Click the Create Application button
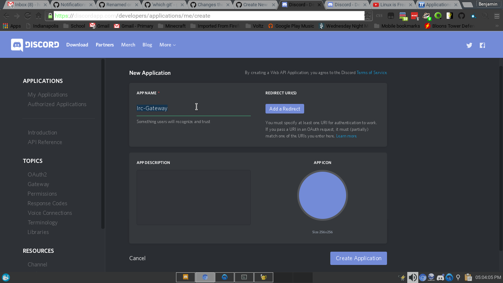The width and height of the screenshot is (503, 283). pyautogui.click(x=358, y=258)
